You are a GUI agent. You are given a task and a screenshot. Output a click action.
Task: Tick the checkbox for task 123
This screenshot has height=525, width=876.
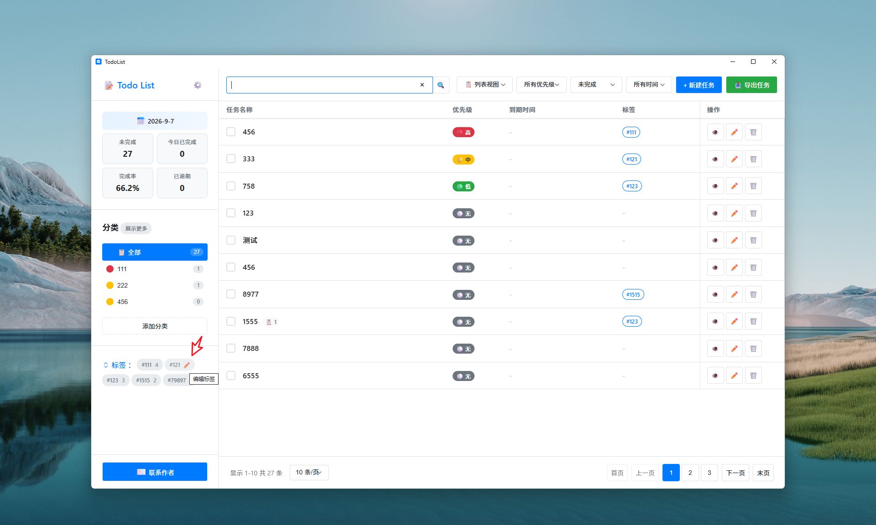(231, 213)
